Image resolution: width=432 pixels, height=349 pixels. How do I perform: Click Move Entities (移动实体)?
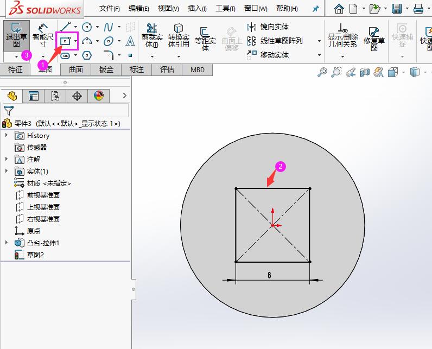point(268,55)
